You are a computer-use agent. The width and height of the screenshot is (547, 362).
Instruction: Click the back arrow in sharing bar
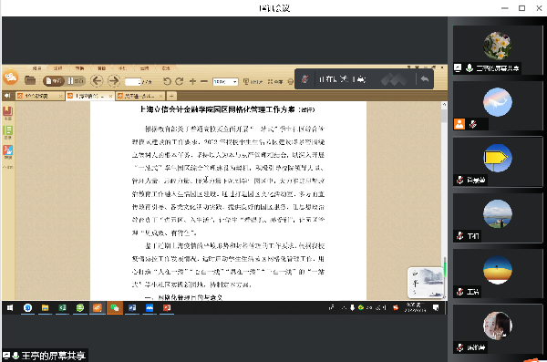(x=425, y=79)
